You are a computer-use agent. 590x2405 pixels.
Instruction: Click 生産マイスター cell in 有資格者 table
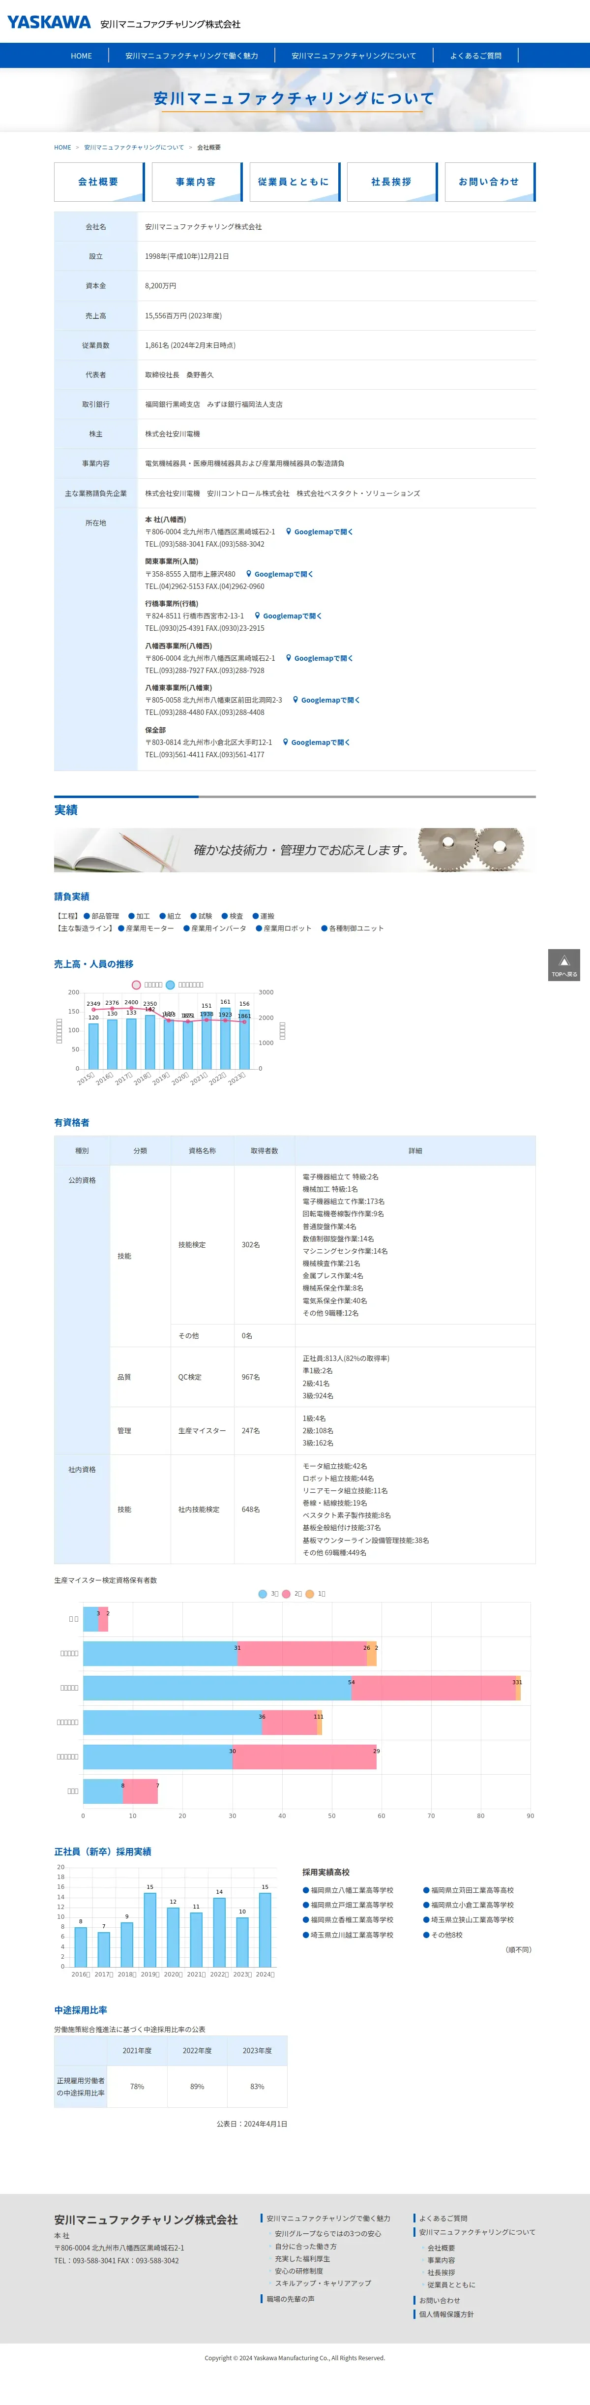pos(202,1430)
